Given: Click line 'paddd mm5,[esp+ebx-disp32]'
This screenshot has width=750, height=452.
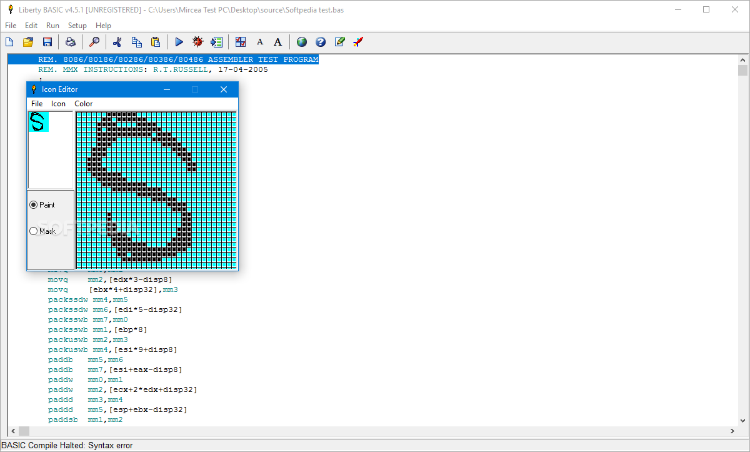Looking at the screenshot, I should [x=117, y=409].
